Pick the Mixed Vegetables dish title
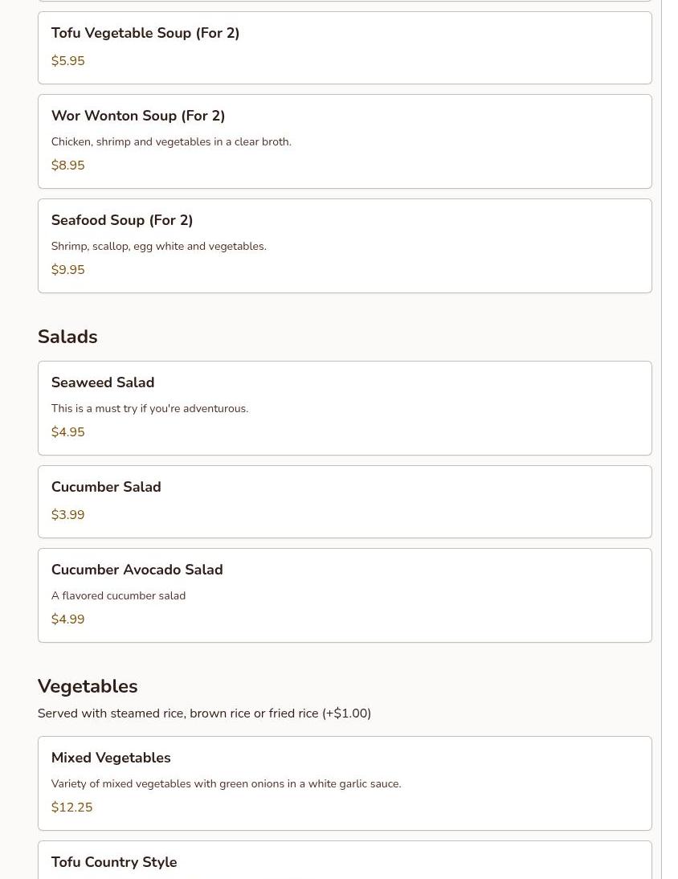This screenshot has width=678, height=879. pyautogui.click(x=111, y=758)
